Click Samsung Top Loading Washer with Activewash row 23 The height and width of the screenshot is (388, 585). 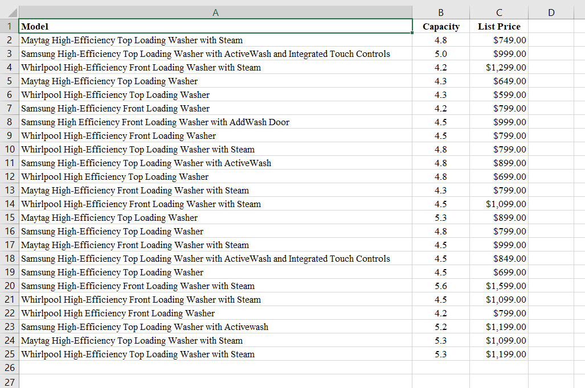(x=215, y=327)
